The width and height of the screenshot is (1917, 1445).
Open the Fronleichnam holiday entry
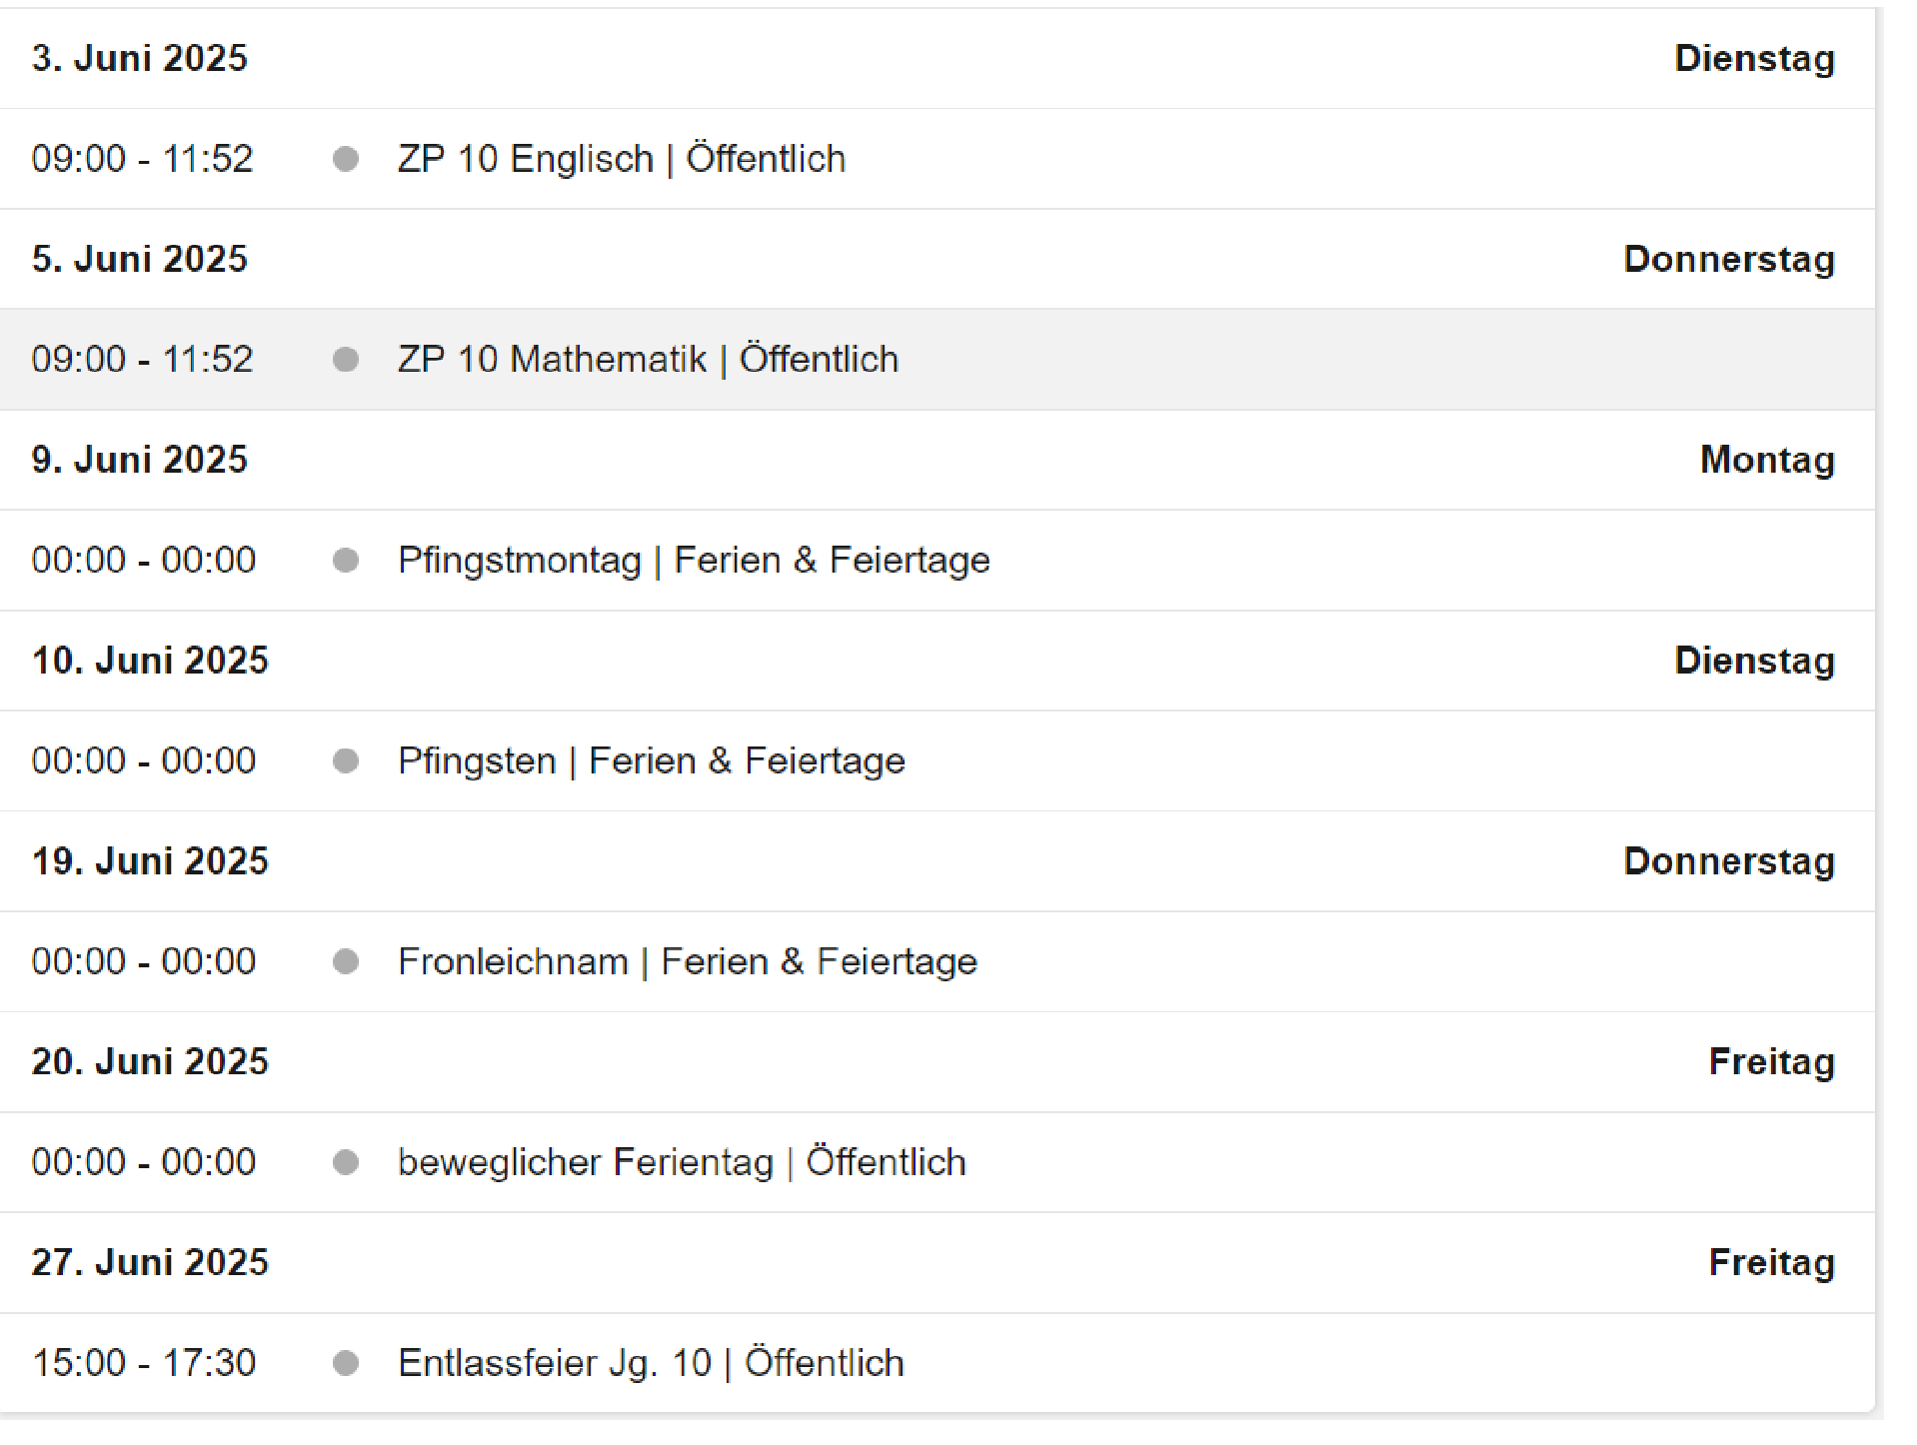688,962
